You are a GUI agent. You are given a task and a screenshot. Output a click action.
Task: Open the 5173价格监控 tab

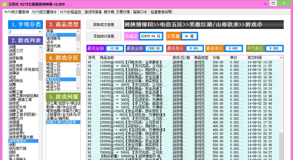point(70,12)
